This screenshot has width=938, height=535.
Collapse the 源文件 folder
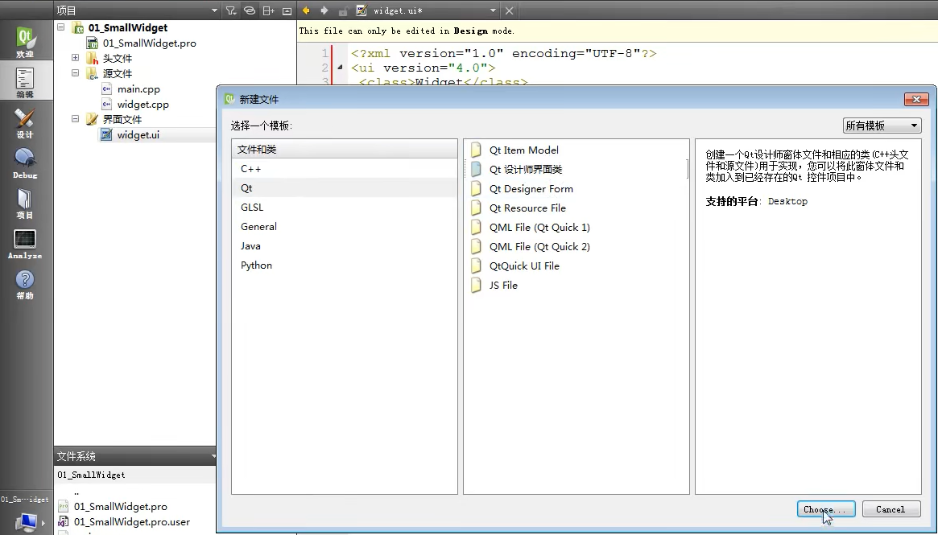[76, 73]
